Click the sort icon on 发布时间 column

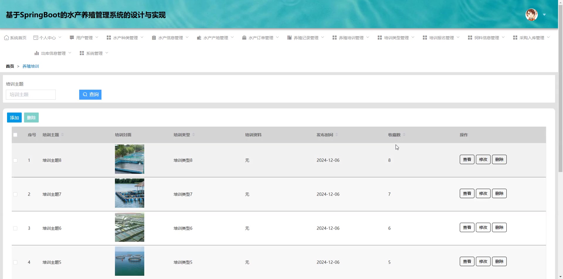coord(337,135)
